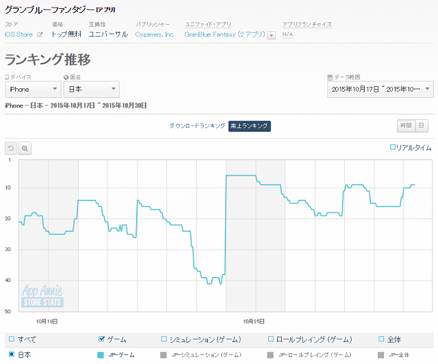
Task: Switch chart to 時間 hourly view
Action: tap(406, 126)
